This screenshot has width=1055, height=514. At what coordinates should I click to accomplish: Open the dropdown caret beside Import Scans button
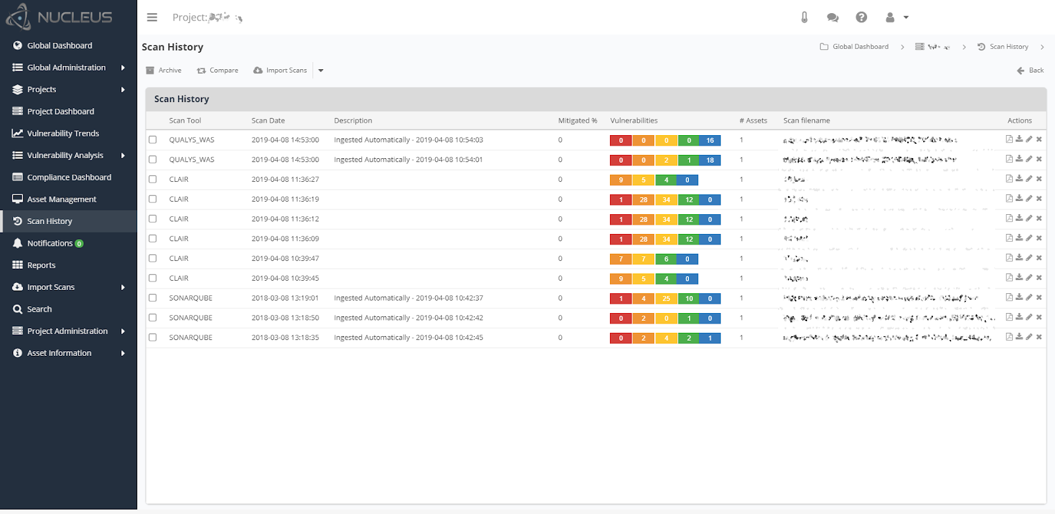[x=321, y=71]
